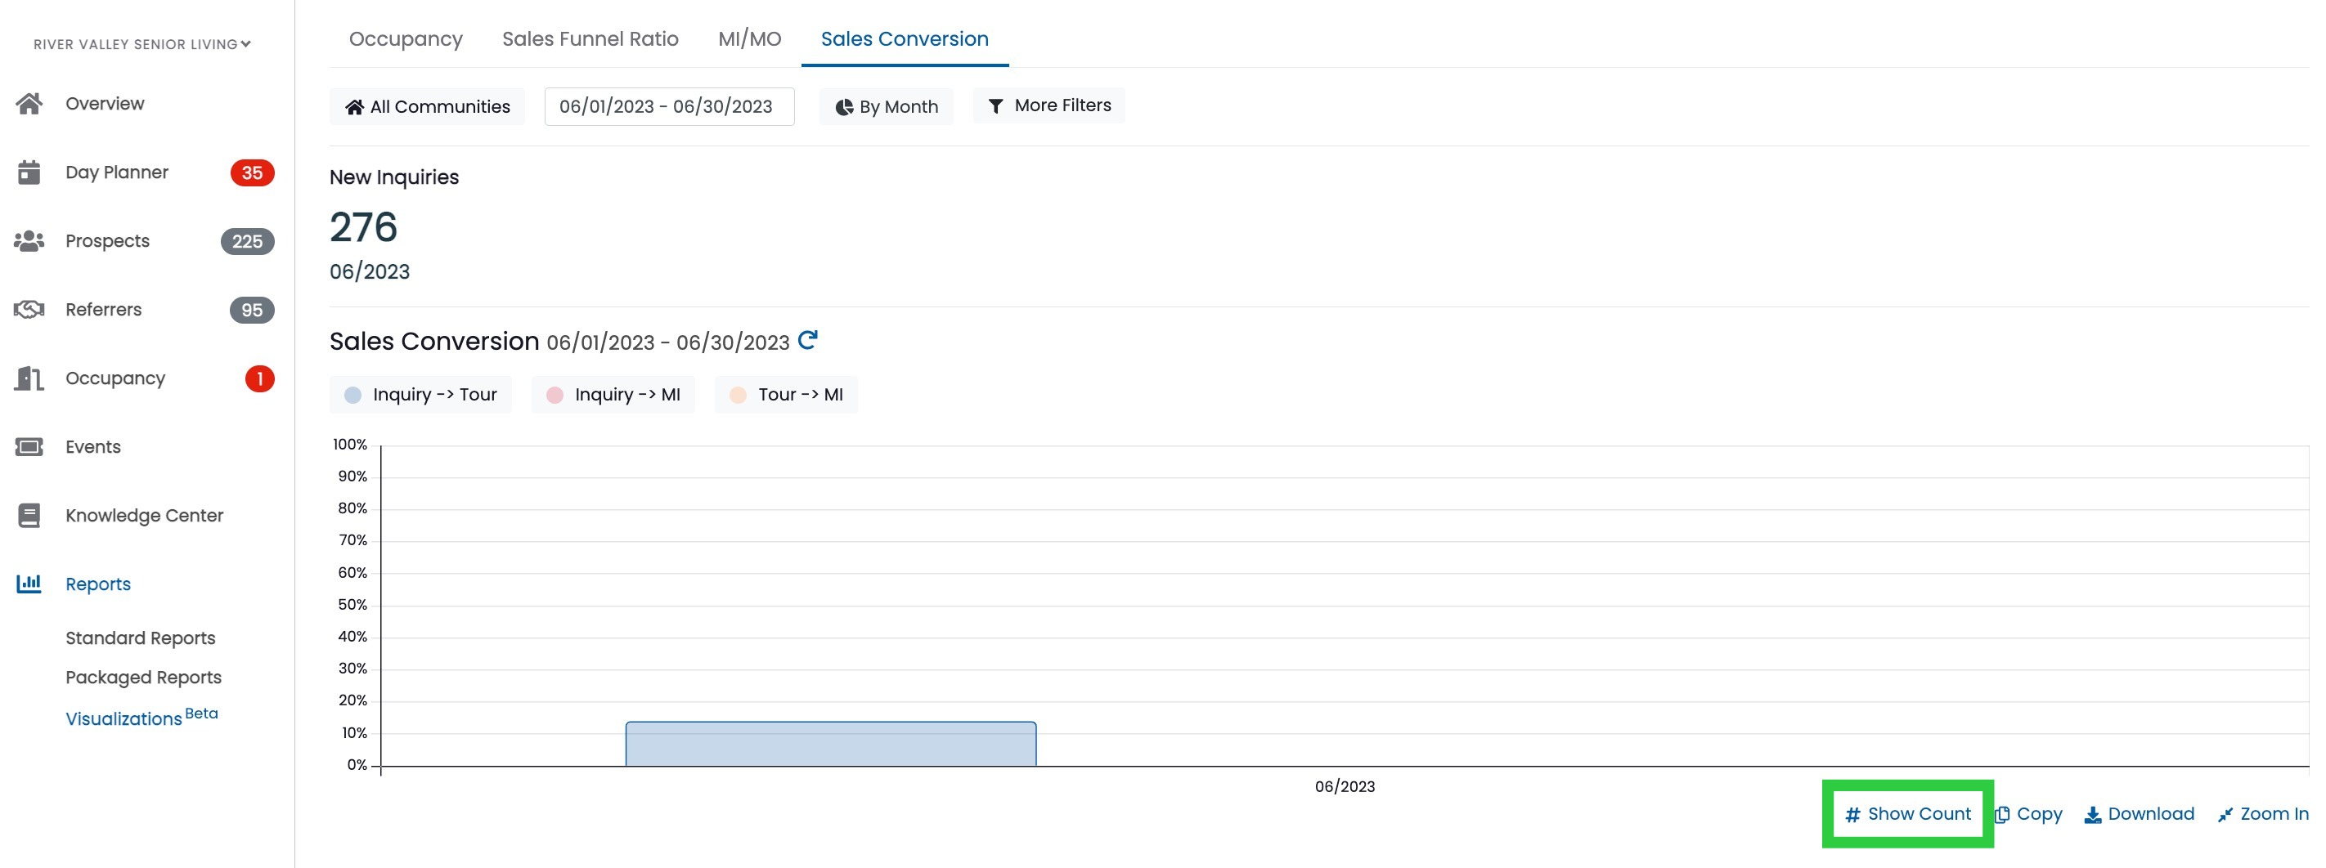Switch to the Sales Funnel Ratio tab
The height and width of the screenshot is (868, 2326).
click(590, 38)
